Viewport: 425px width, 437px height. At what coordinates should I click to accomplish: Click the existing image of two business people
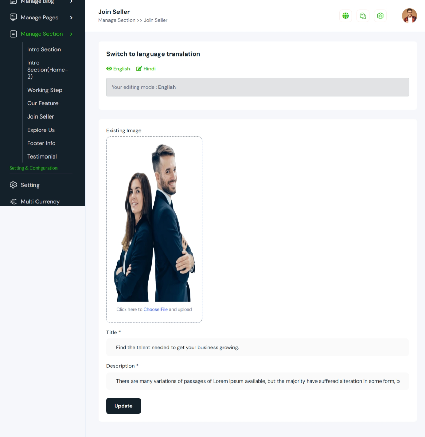click(x=154, y=223)
